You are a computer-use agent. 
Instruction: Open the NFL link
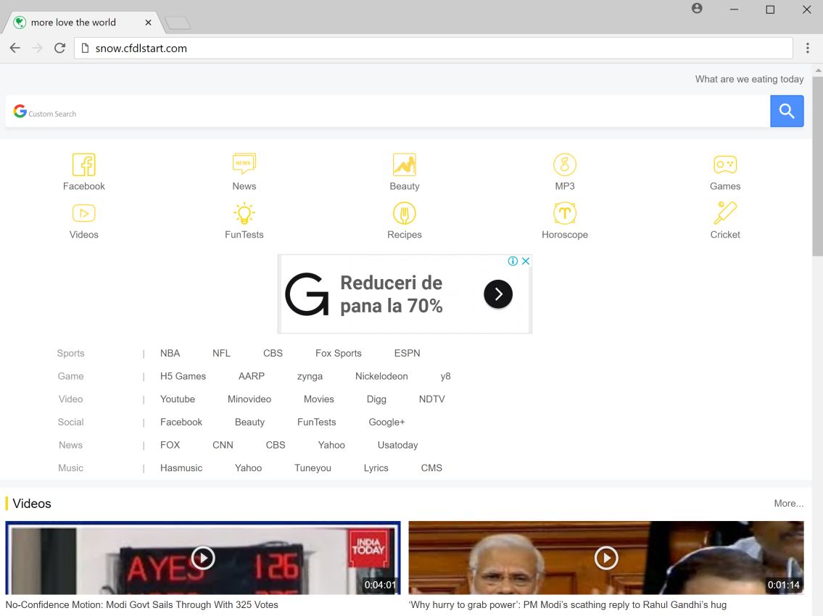click(x=221, y=353)
